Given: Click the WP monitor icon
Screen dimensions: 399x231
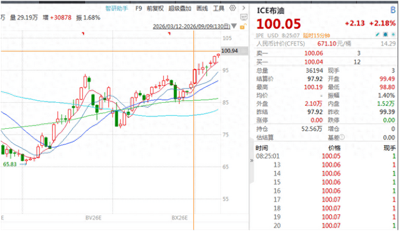Looking at the screenshot, I should coord(244,17).
